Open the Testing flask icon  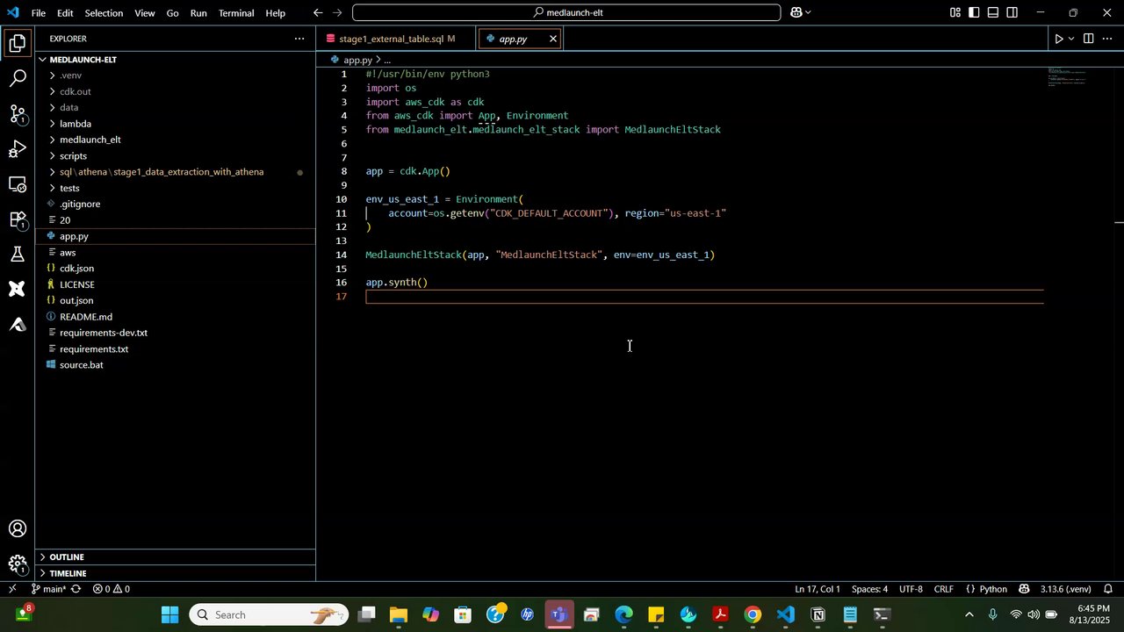click(x=18, y=254)
